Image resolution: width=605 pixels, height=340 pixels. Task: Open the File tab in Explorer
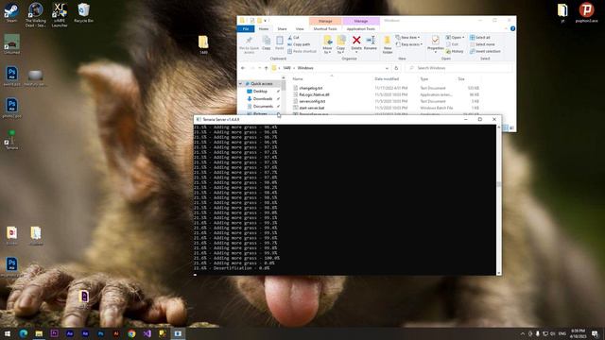coord(246,29)
